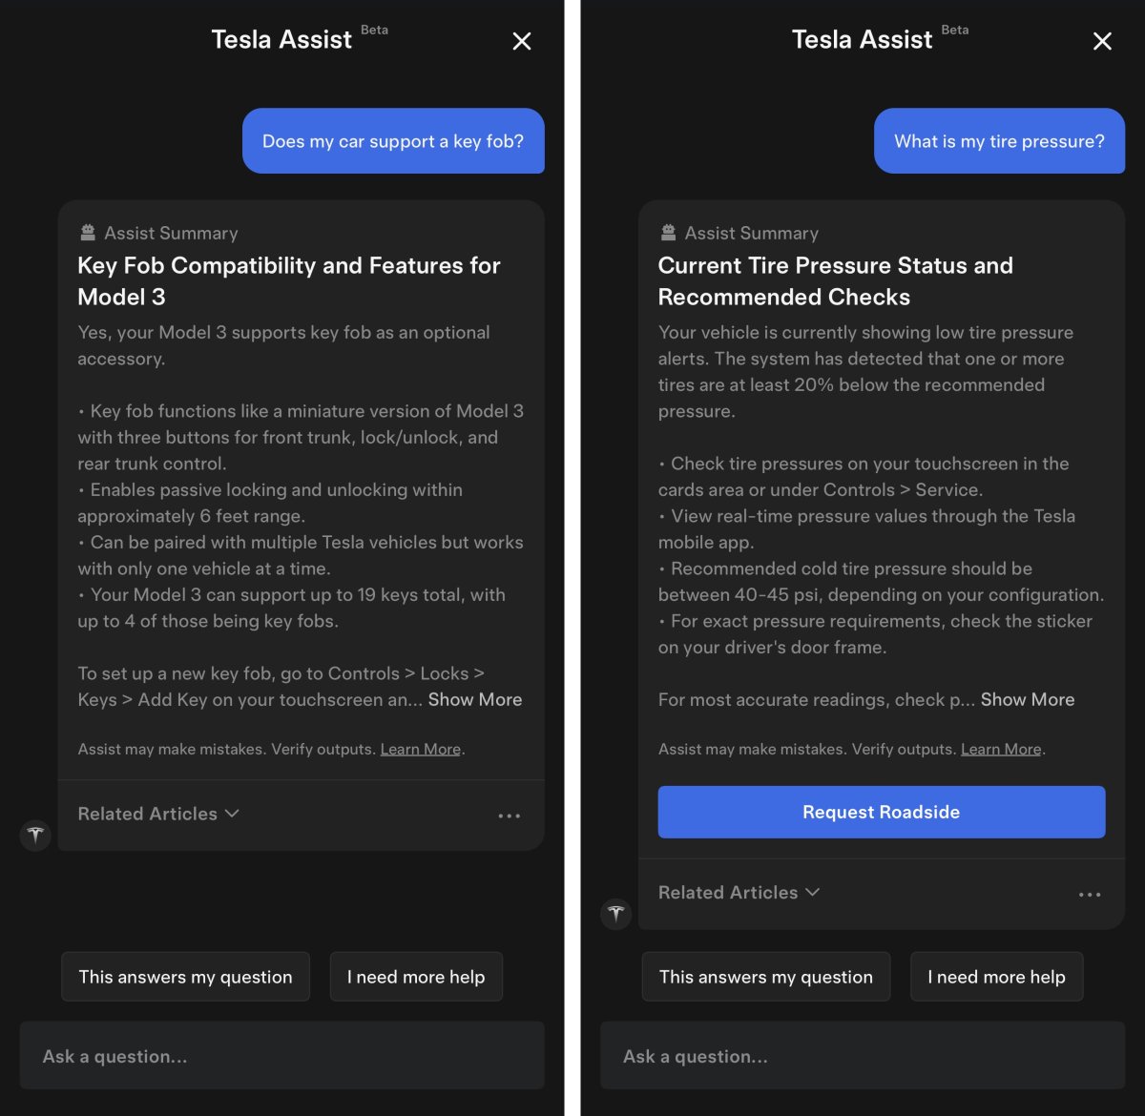Close the right Tesla Assist panel
The image size is (1145, 1116).
1102,41
